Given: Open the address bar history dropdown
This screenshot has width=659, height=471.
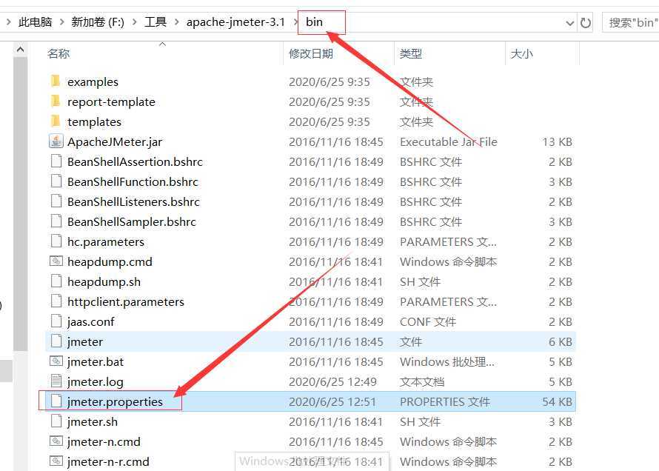Looking at the screenshot, I should tap(569, 23).
